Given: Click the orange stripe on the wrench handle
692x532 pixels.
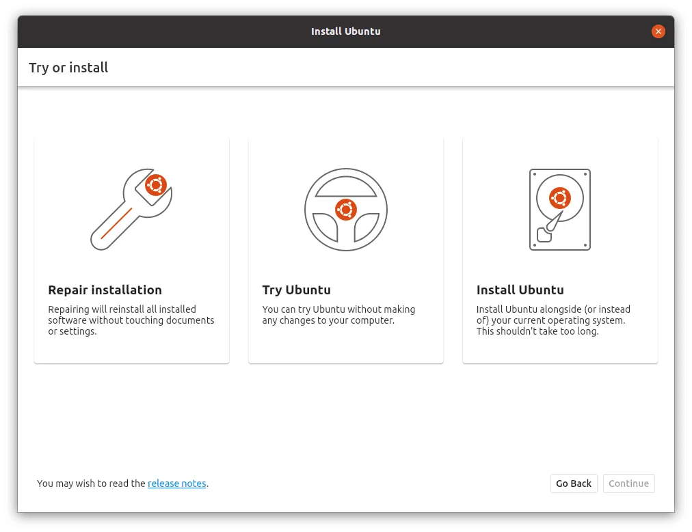Looking at the screenshot, I should (x=116, y=223).
